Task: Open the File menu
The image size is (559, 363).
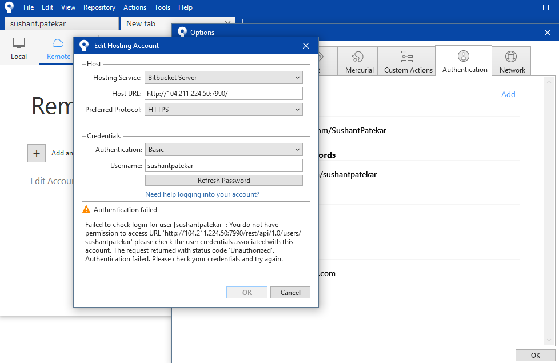Action: coord(29,7)
